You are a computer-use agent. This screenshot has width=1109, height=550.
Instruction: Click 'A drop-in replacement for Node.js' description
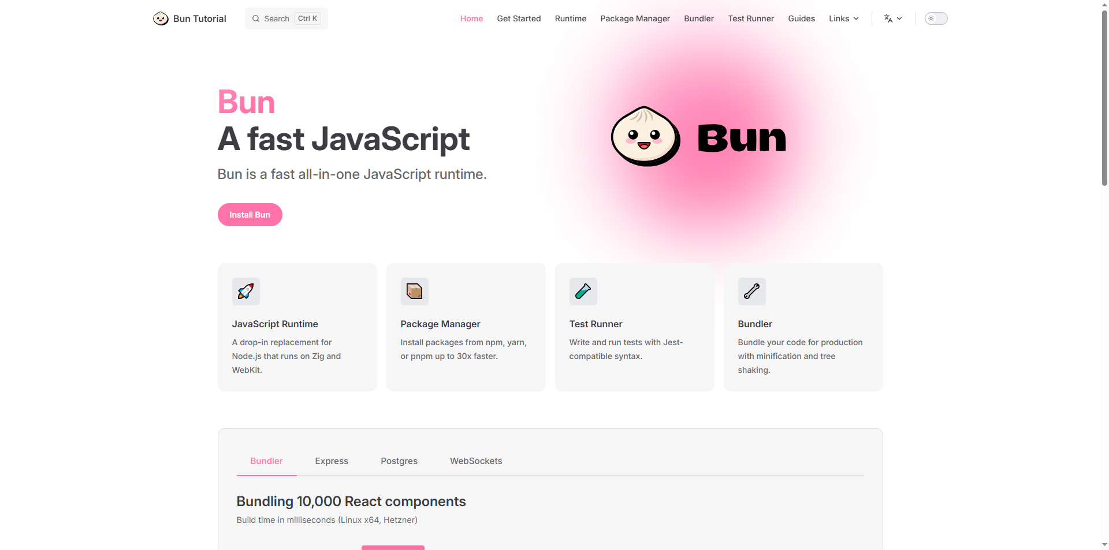click(286, 356)
